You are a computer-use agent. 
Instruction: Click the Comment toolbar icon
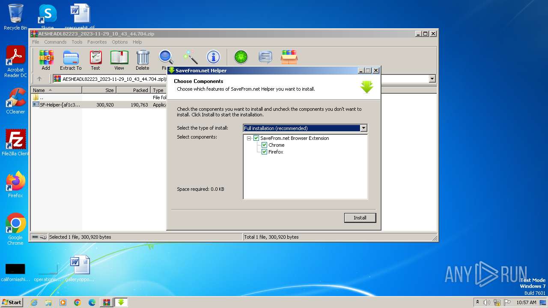(x=265, y=57)
